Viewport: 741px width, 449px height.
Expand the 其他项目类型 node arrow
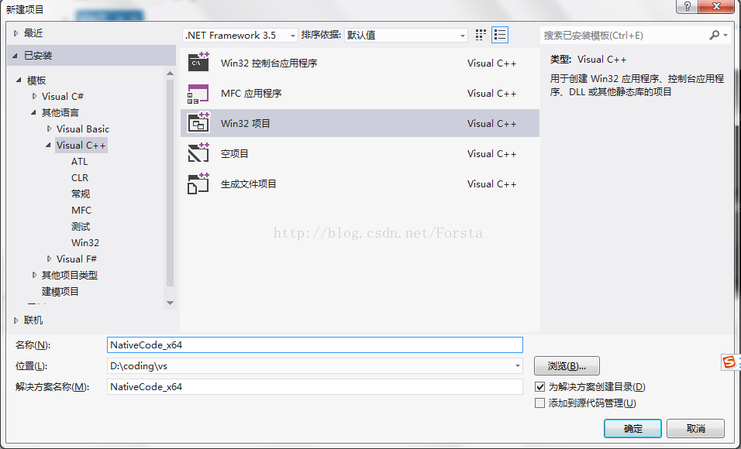[x=34, y=275]
